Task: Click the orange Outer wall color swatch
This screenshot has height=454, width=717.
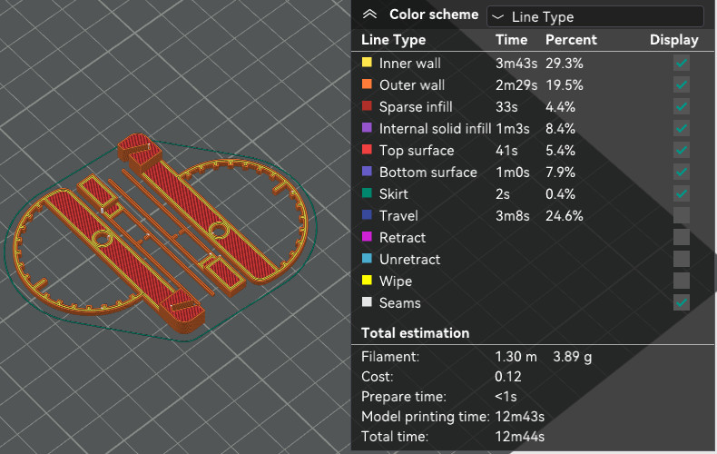Action: coord(367,85)
